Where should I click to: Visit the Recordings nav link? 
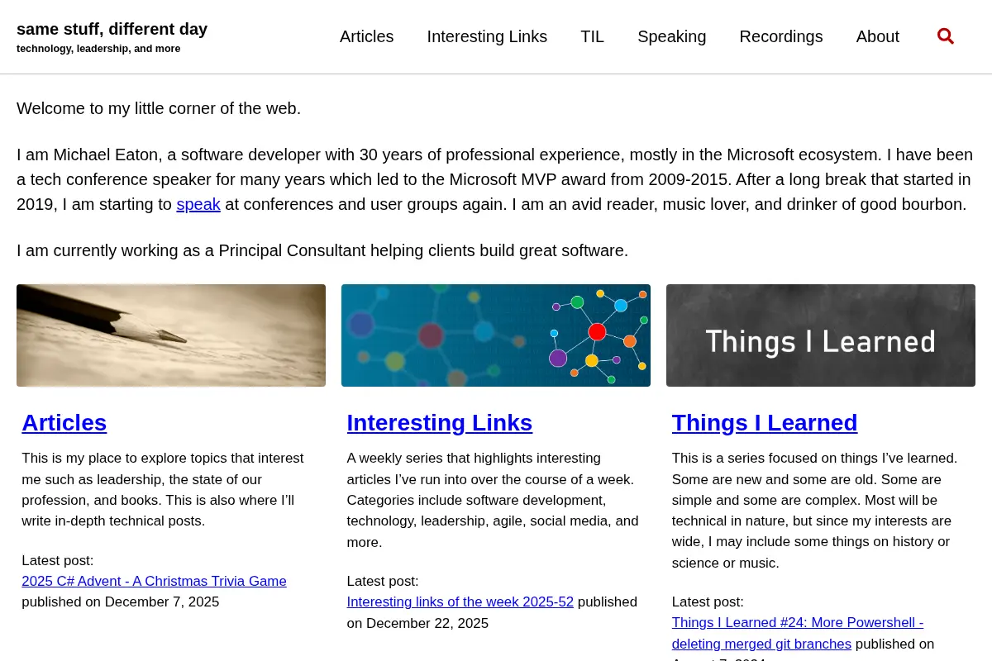pyautogui.click(x=781, y=36)
